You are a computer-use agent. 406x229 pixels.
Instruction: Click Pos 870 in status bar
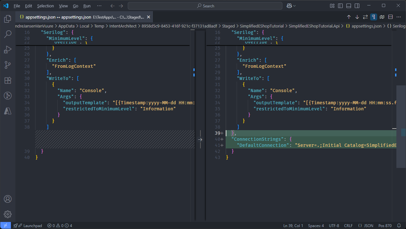point(385,225)
